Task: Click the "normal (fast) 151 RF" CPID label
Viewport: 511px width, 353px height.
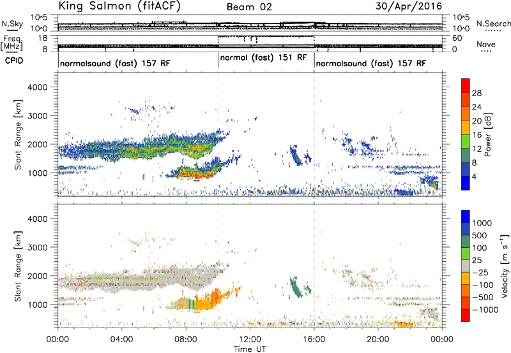Action: (263, 57)
